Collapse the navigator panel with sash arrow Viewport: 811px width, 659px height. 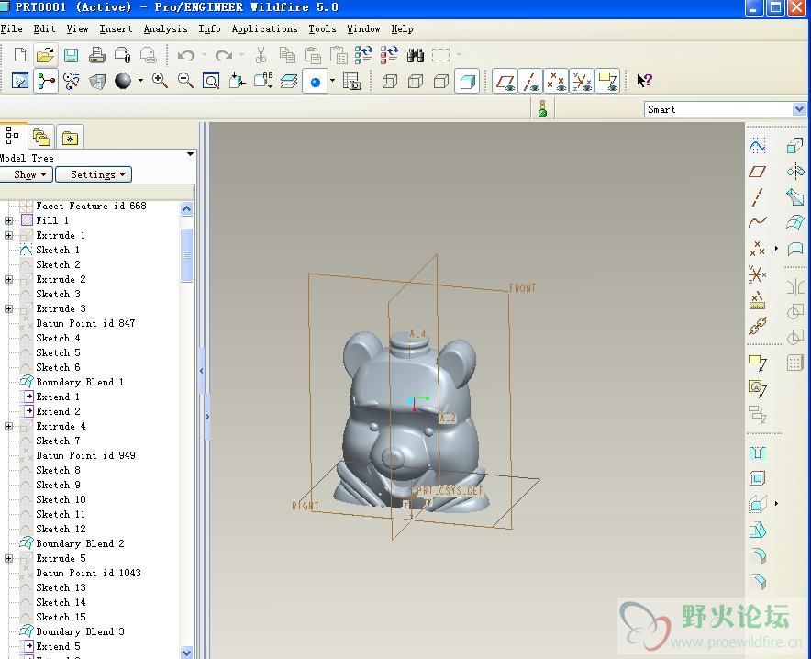201,371
